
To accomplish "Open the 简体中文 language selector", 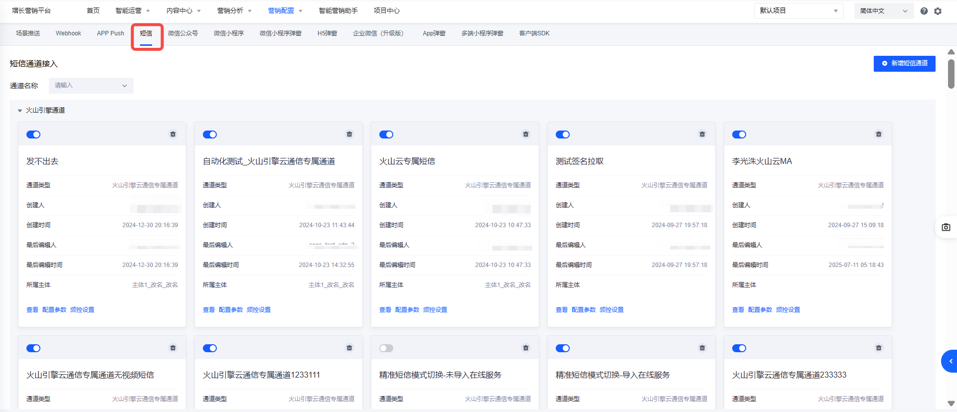I will (x=883, y=11).
